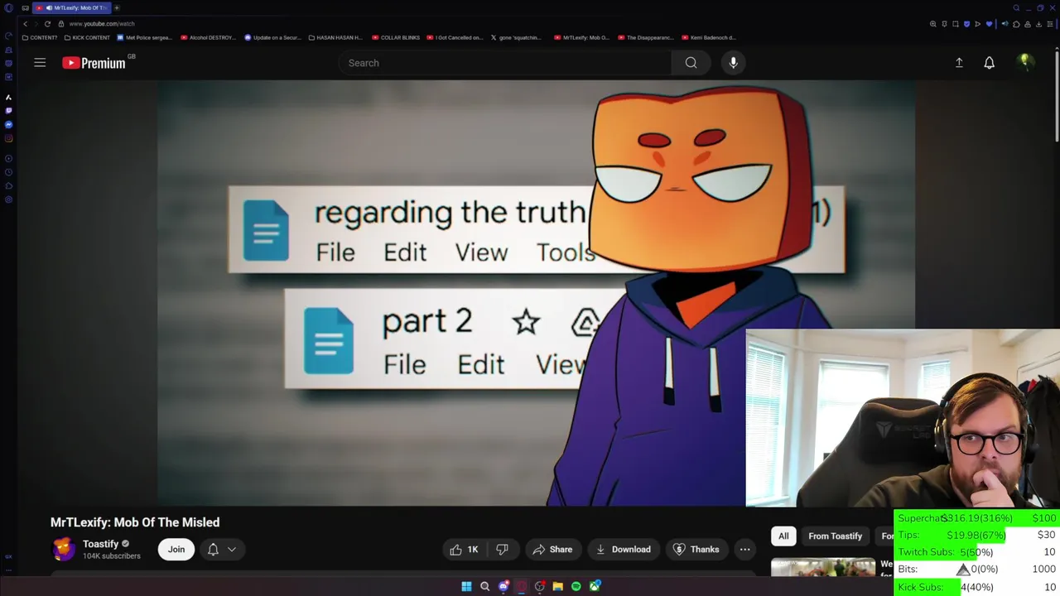Reload the current page
The width and height of the screenshot is (1060, 596).
pyautogui.click(x=47, y=24)
